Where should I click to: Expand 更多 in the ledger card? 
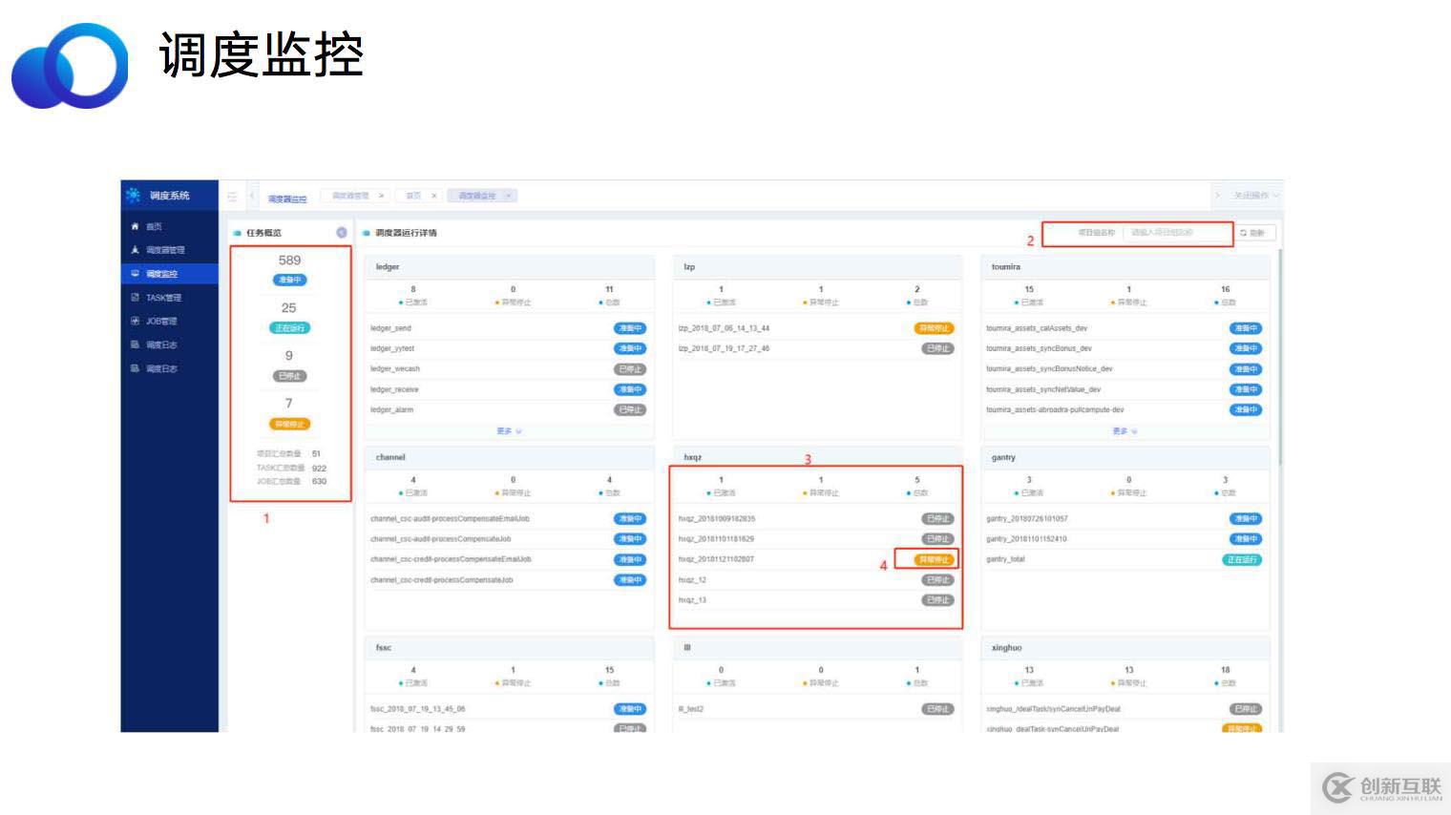[509, 431]
